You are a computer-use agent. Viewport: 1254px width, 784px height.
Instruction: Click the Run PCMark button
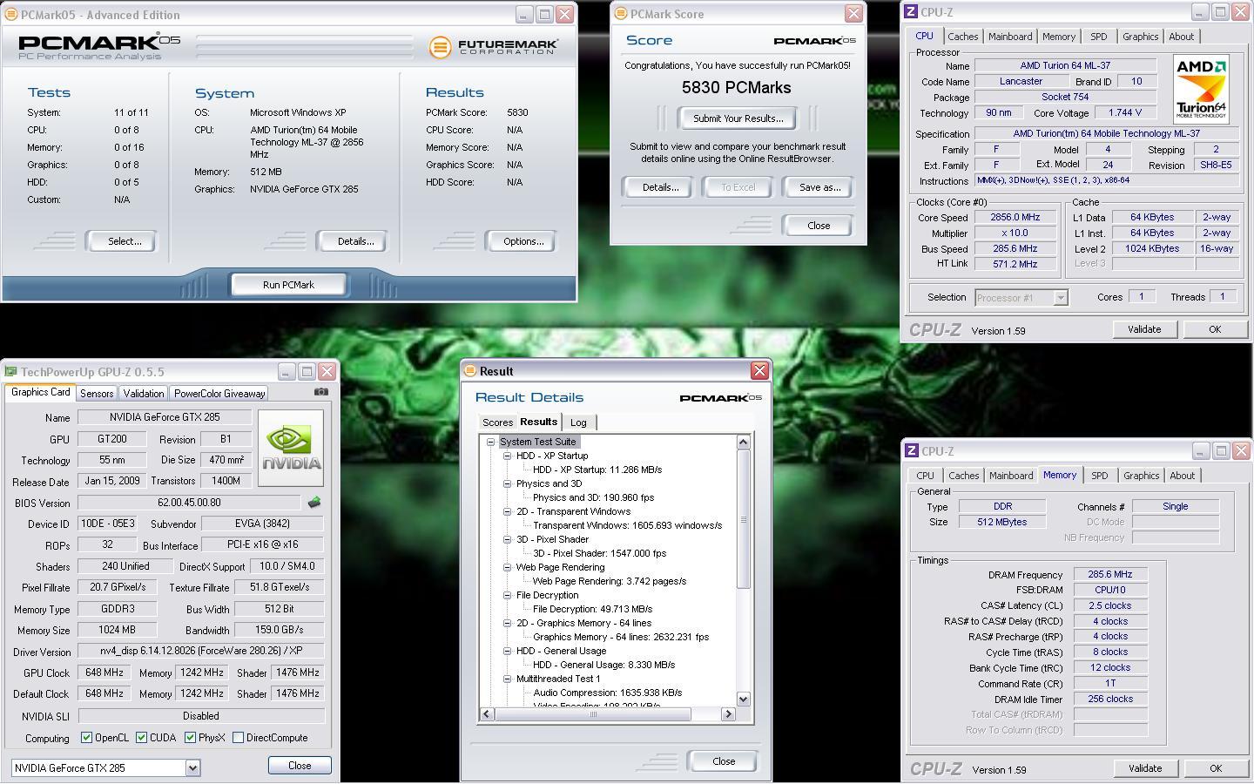tap(288, 285)
